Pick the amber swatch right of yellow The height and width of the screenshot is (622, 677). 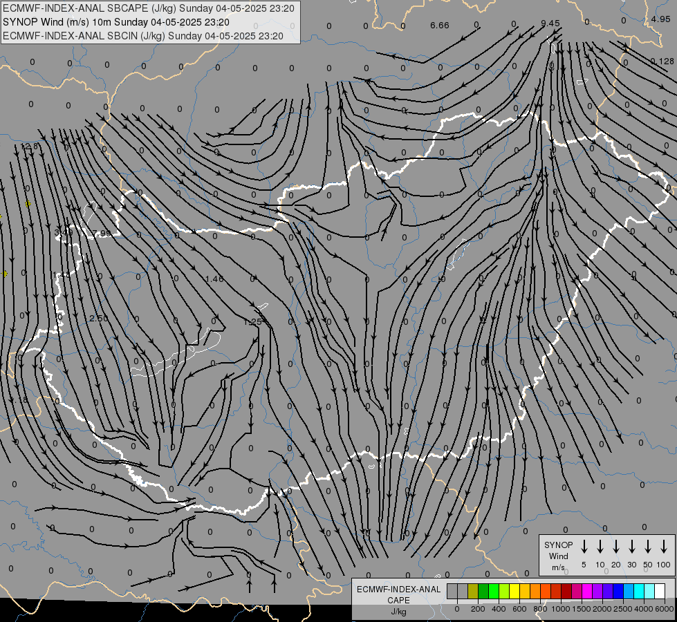point(525,591)
